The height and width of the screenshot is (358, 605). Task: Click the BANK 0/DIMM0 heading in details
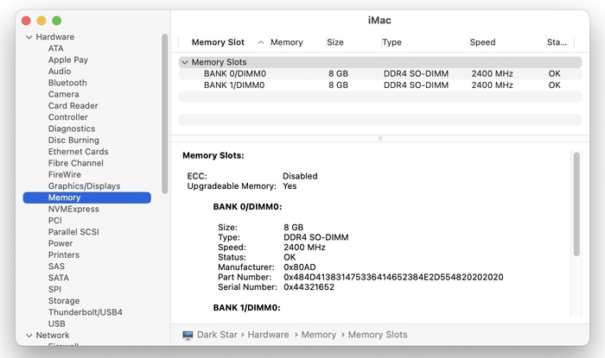[247, 207]
